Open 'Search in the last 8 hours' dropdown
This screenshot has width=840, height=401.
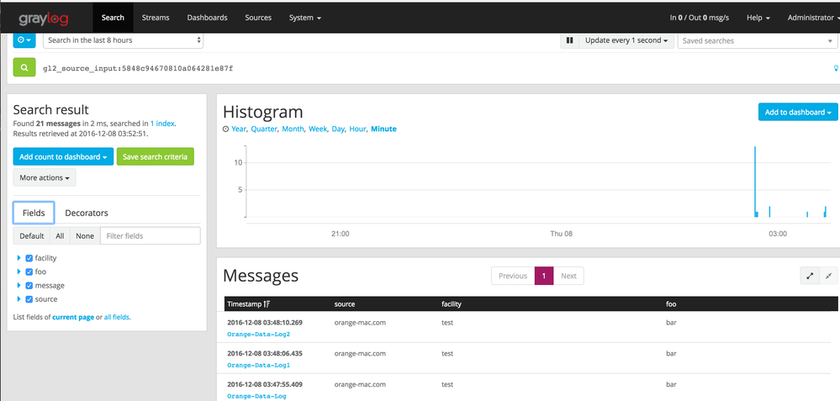click(123, 40)
